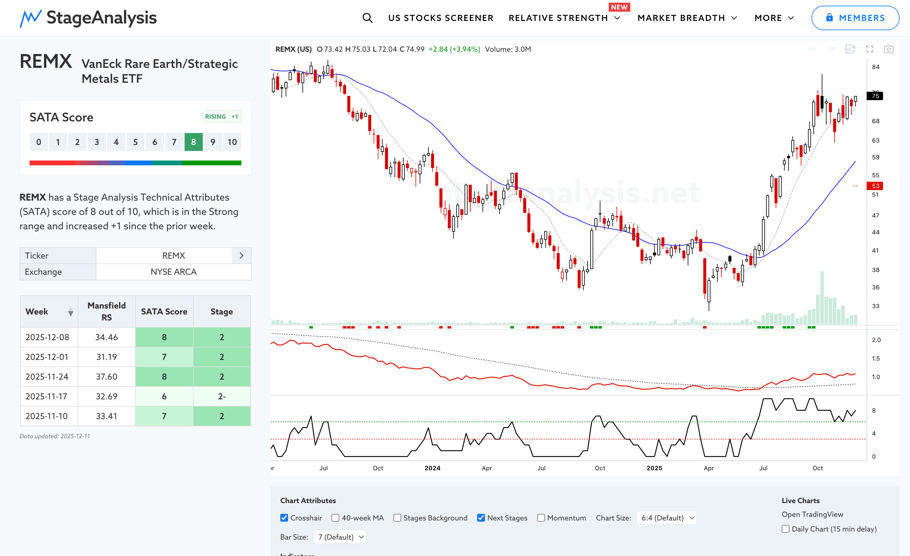Click the add chart indicator icon
Viewport: 910px width, 556px height.
[850, 49]
